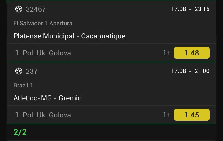This screenshot has width=223, height=141.
Task: Click the soccer ball icon beside 32467
Action: tap(19, 9)
